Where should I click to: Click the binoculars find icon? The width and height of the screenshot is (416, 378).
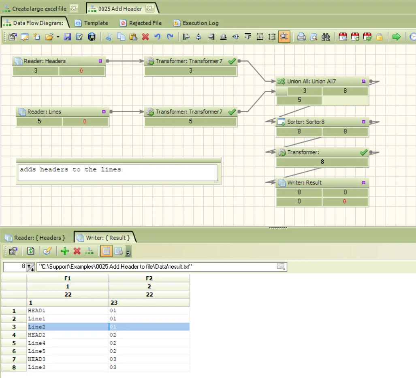(326, 36)
